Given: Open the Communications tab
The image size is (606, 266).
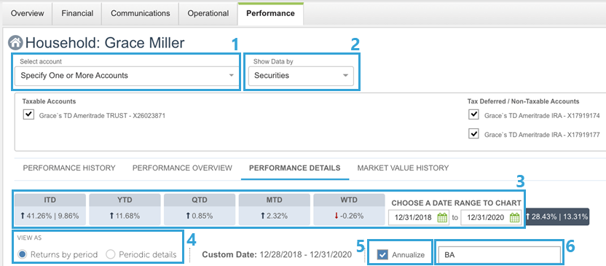Looking at the screenshot, I should point(141,13).
